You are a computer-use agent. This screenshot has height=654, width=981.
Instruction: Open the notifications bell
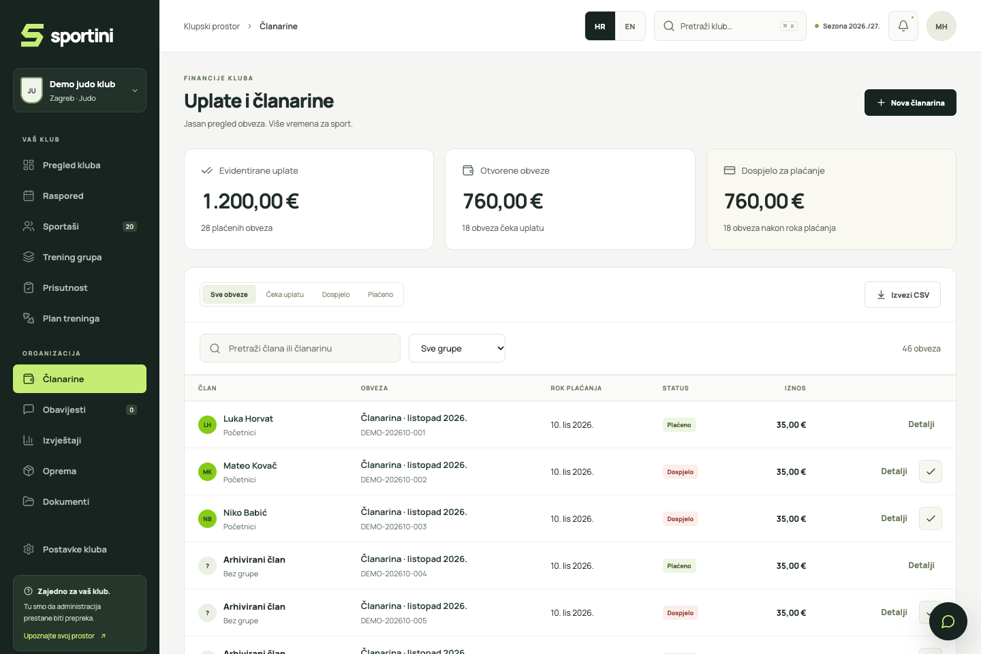pyautogui.click(x=903, y=26)
